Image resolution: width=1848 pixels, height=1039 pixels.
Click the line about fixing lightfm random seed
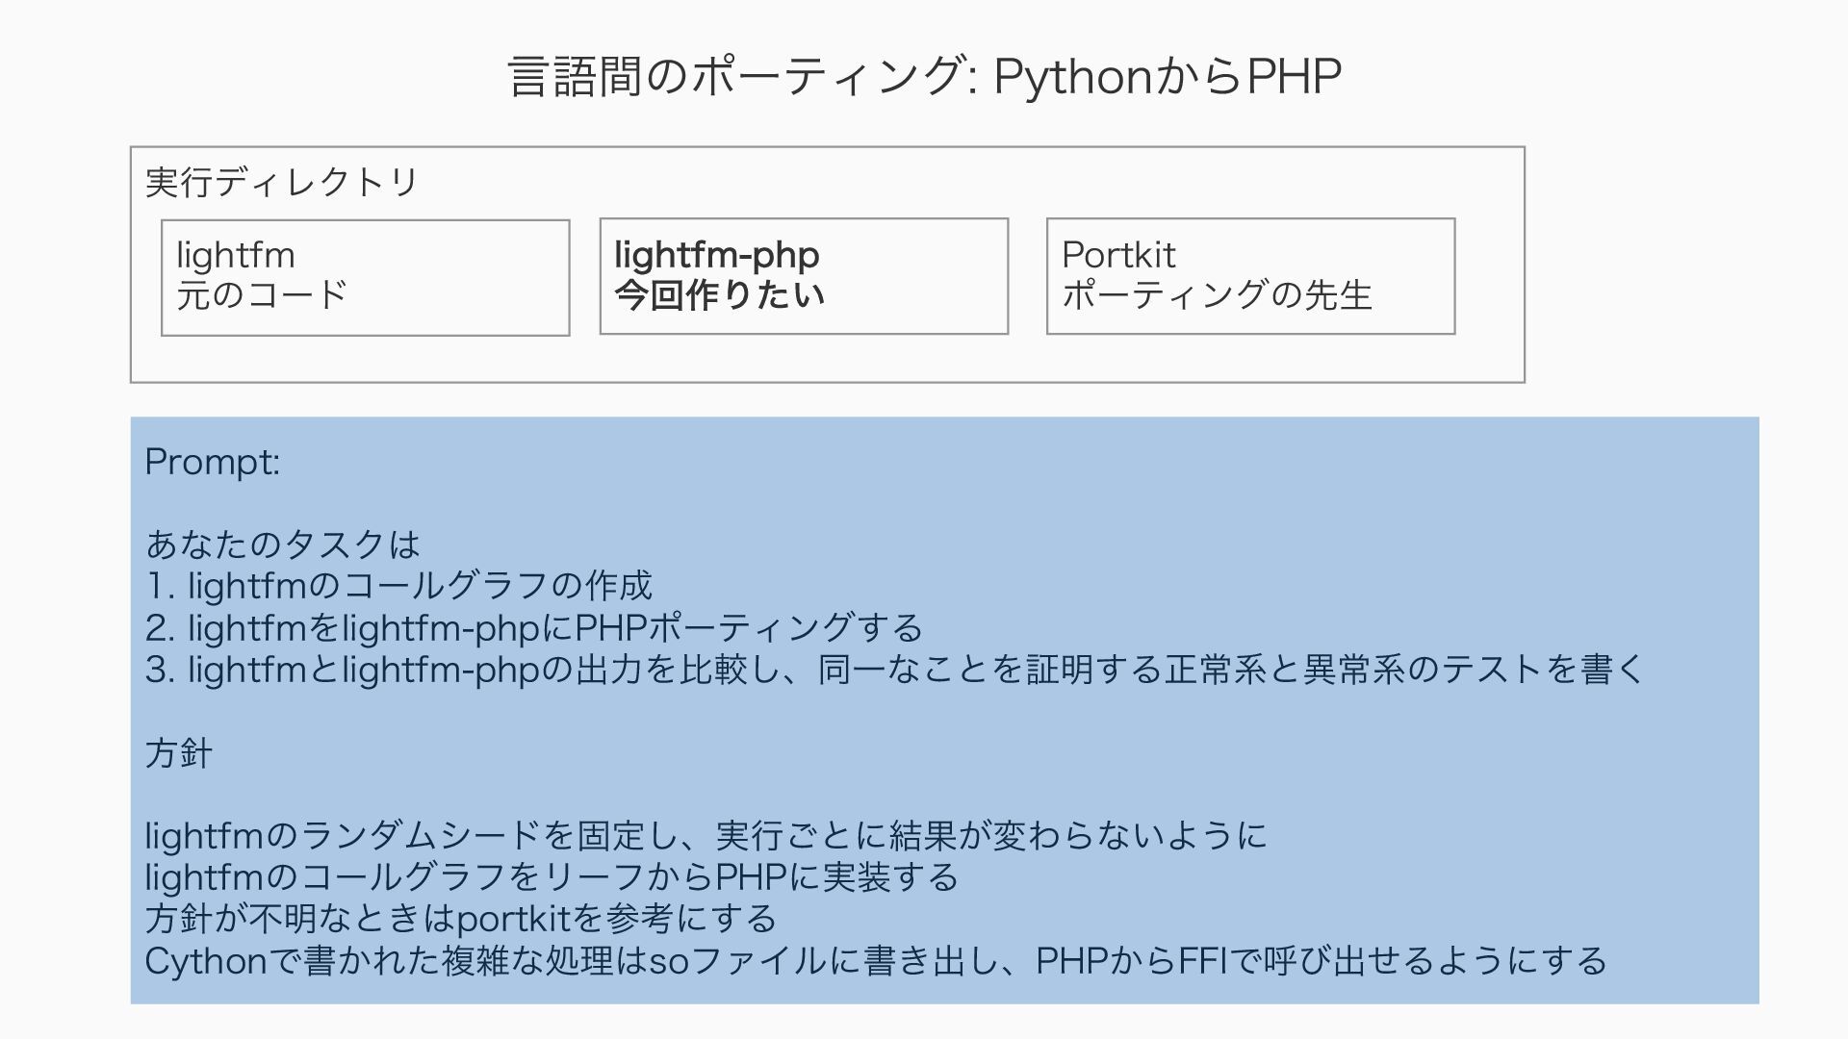tap(706, 835)
